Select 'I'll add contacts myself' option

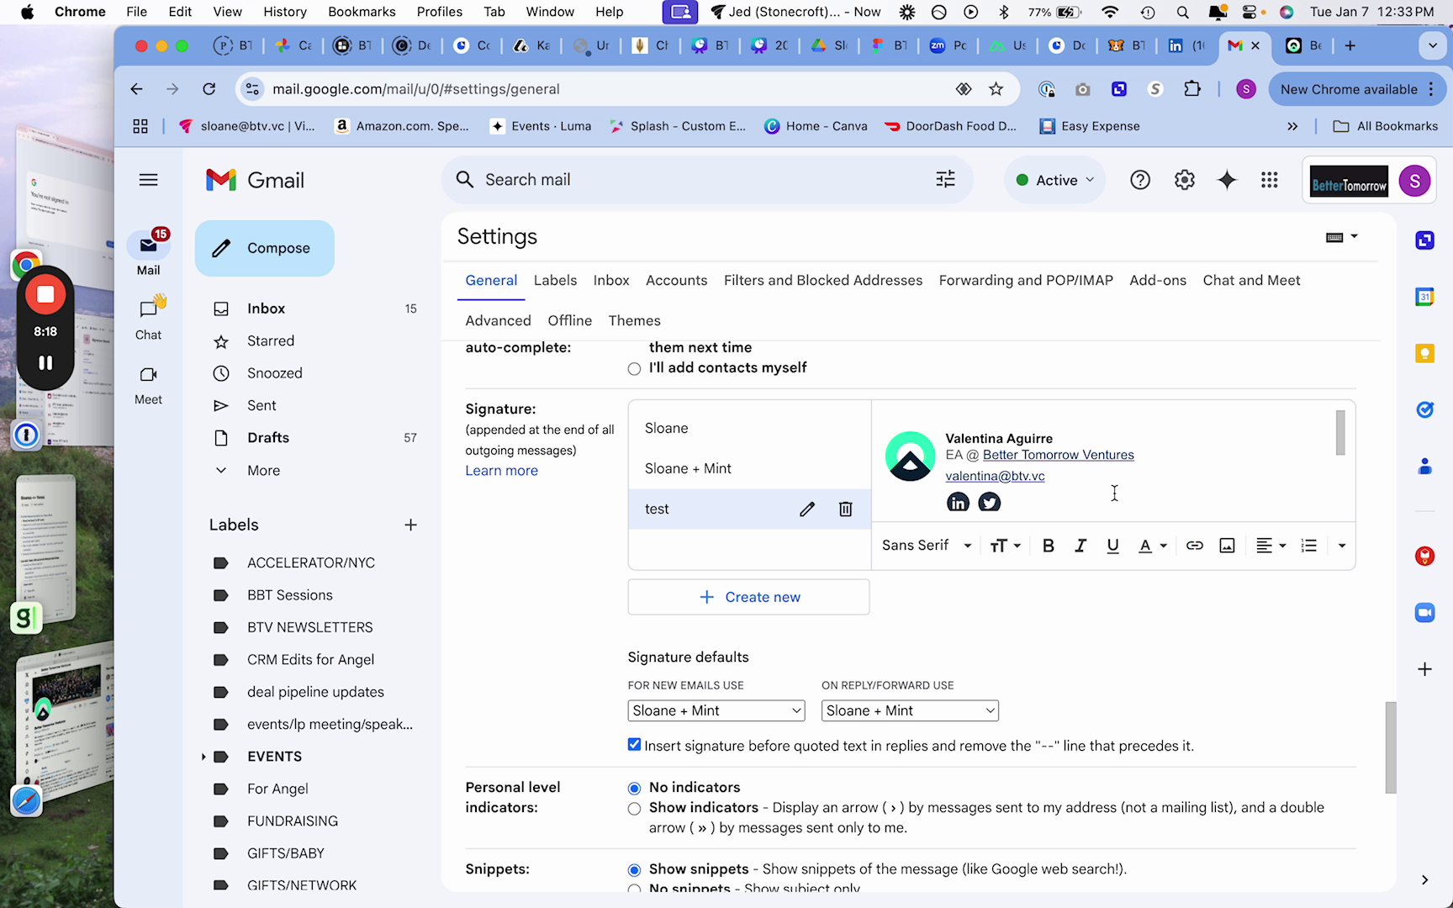(634, 368)
